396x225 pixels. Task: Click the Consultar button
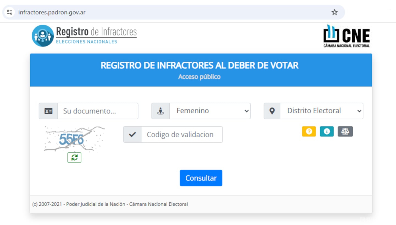(x=201, y=178)
